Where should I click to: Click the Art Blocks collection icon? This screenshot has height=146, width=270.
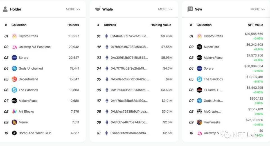(x=14, y=111)
